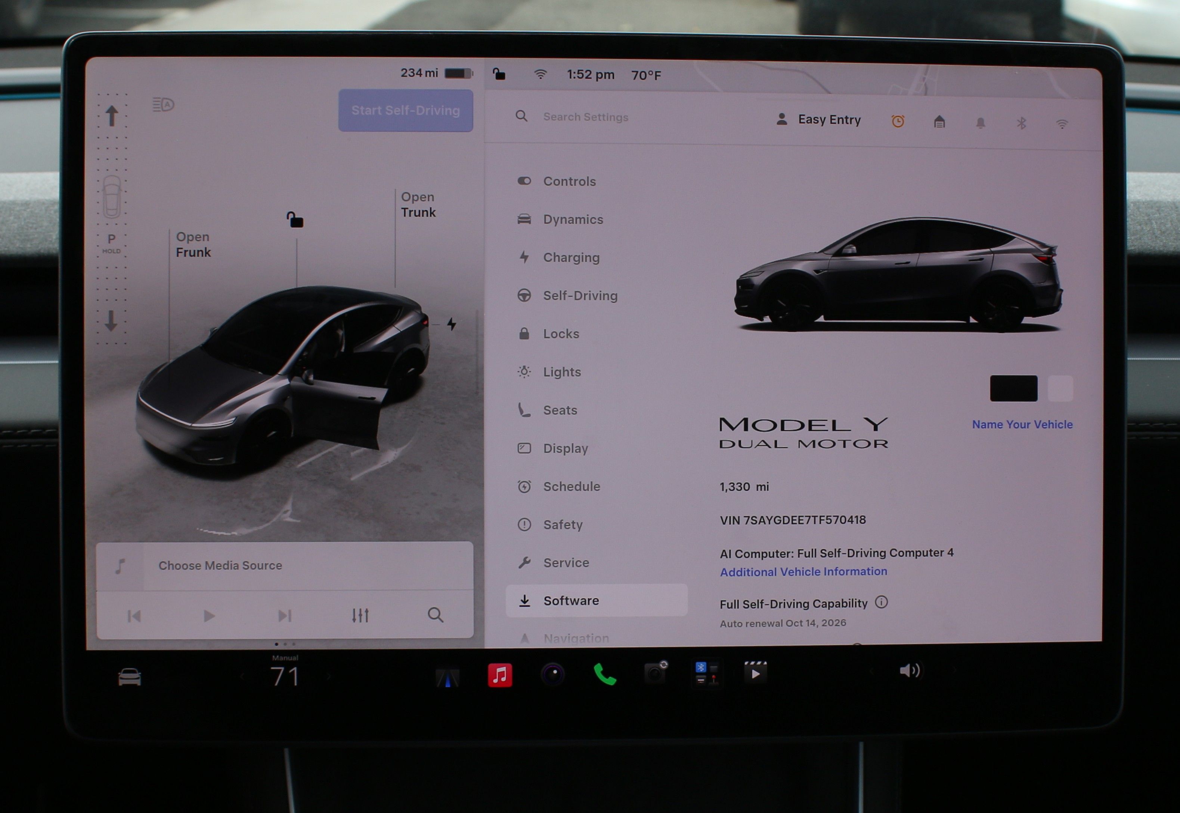Choose Media Source in the media player
Viewport: 1180px width, 813px height.
point(220,565)
